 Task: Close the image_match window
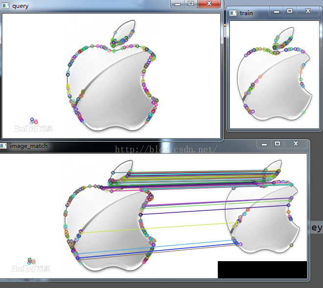296,144
